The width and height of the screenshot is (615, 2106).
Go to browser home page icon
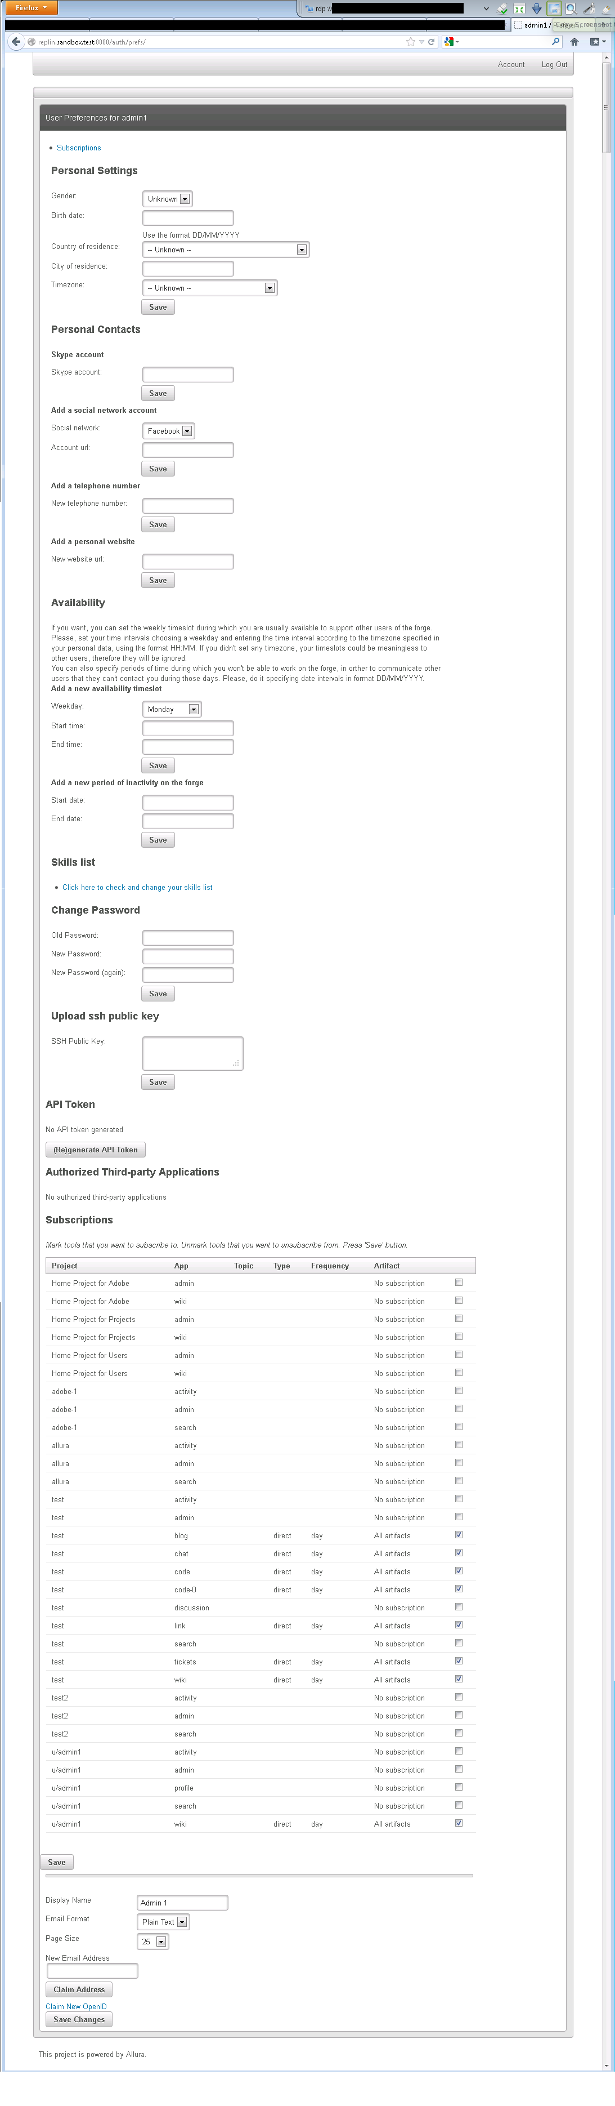pos(574,42)
